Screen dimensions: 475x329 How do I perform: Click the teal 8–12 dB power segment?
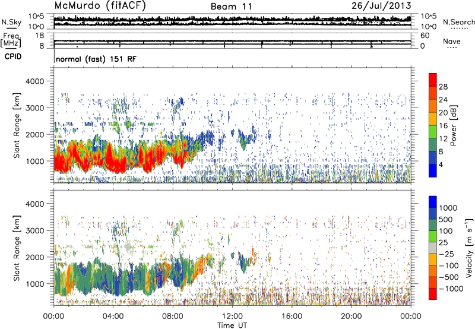point(433,145)
